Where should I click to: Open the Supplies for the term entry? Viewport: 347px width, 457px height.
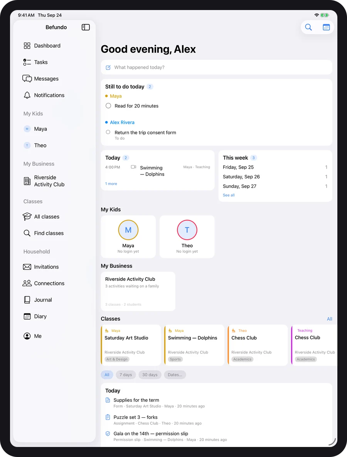216,403
